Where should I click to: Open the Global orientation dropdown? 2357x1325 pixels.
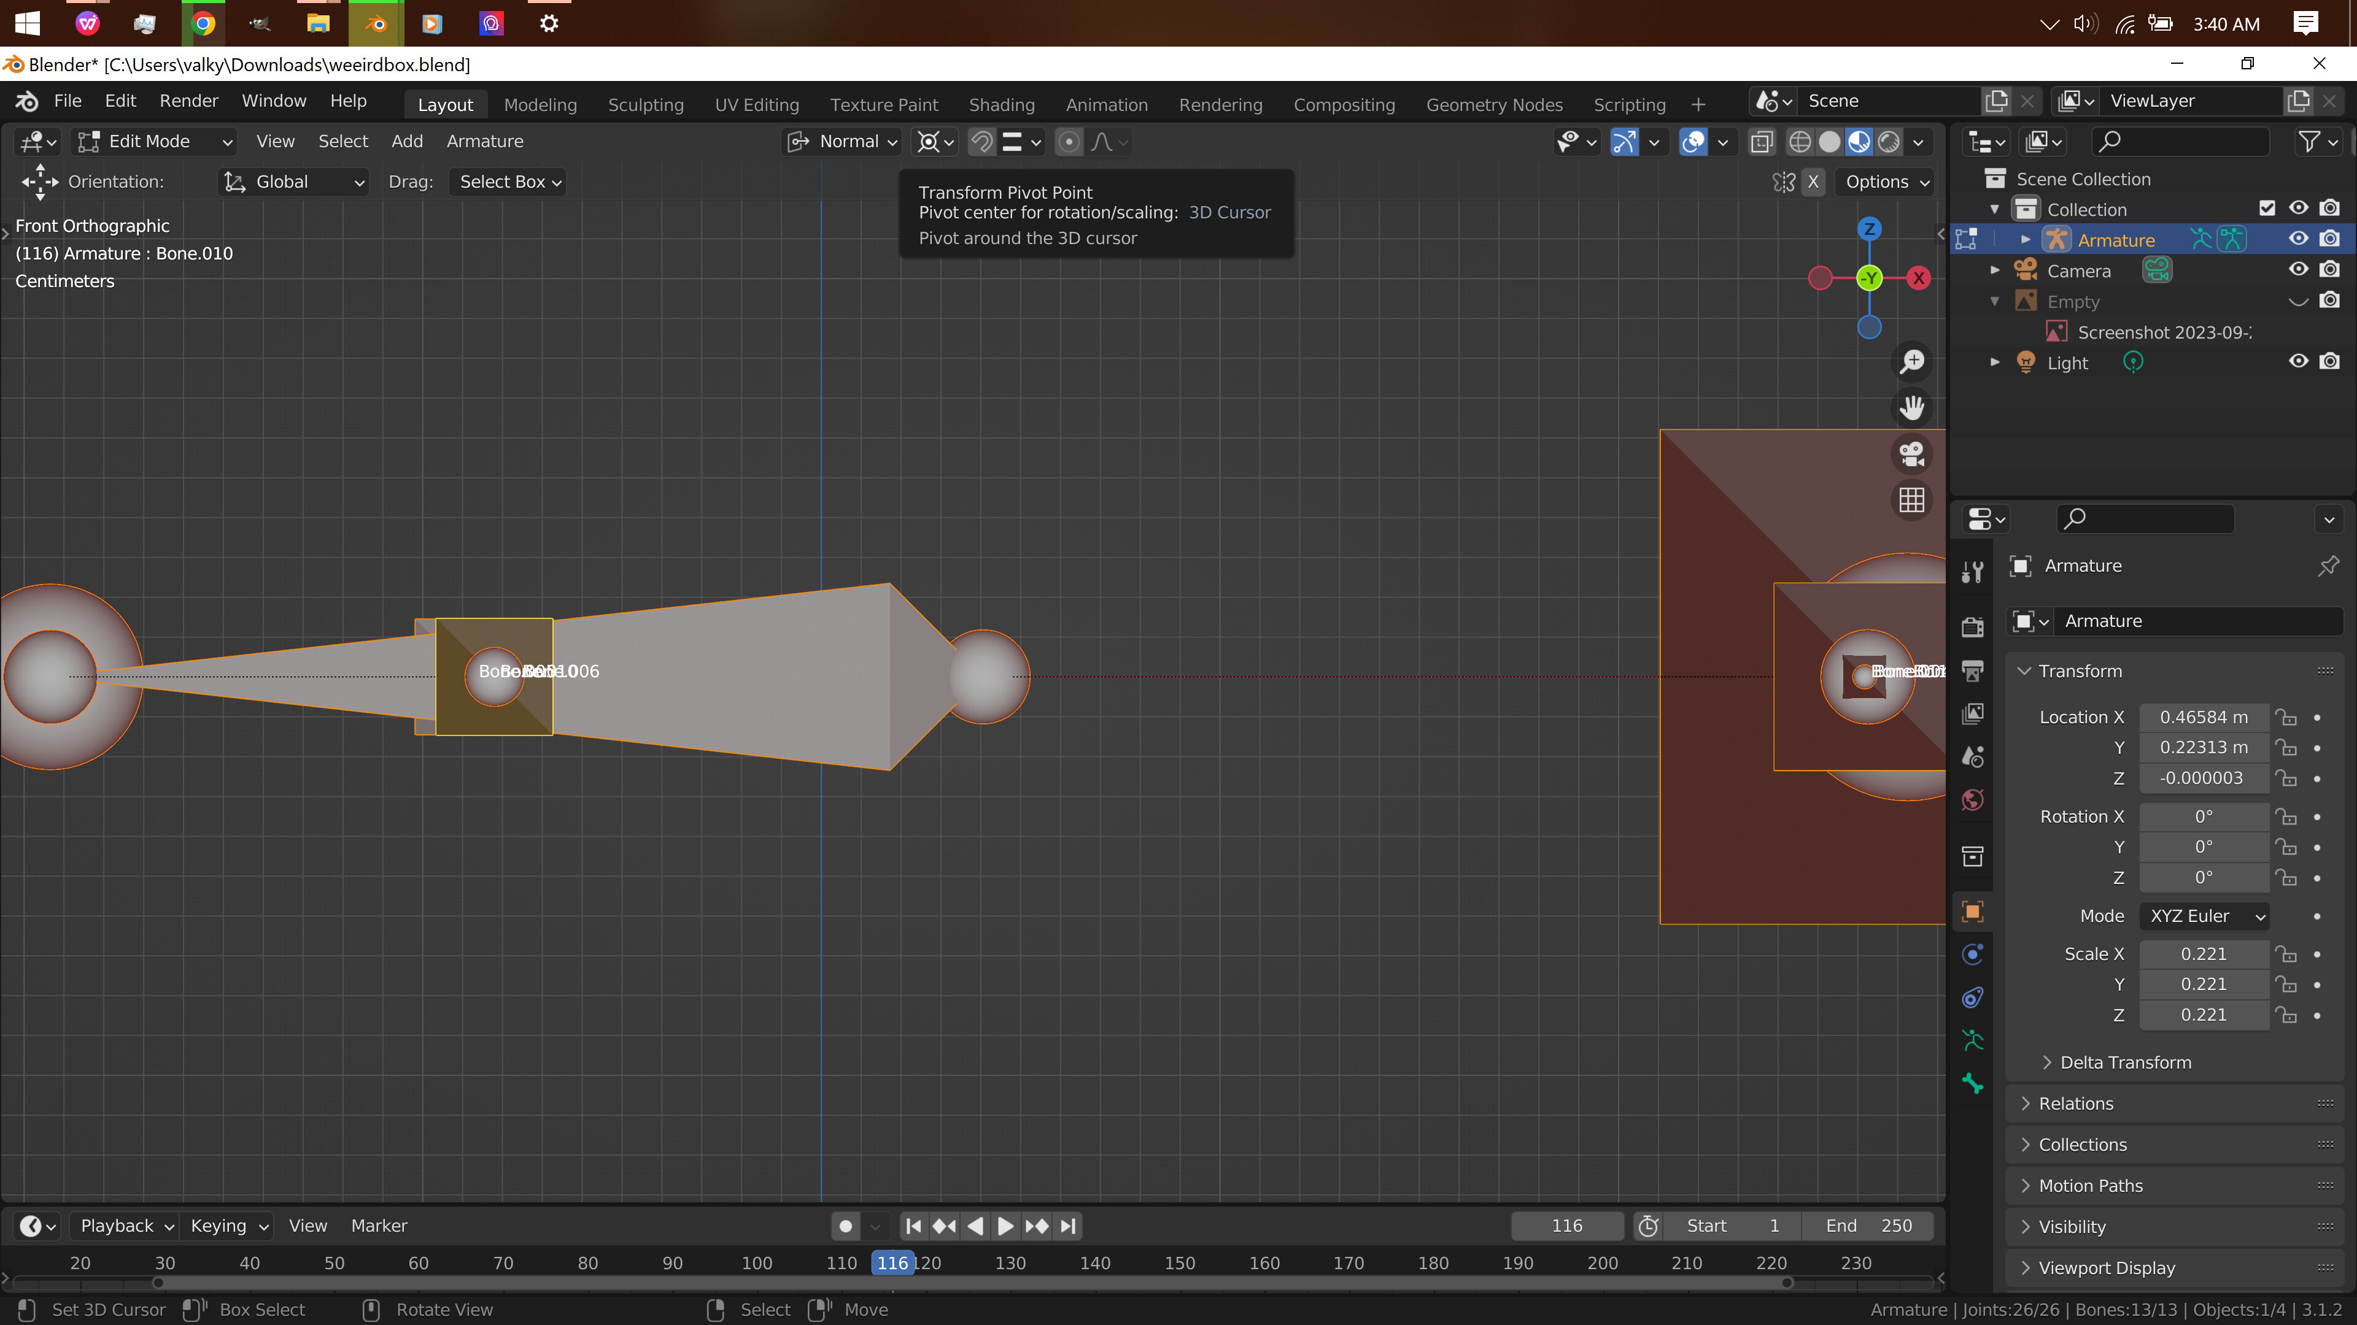click(294, 182)
